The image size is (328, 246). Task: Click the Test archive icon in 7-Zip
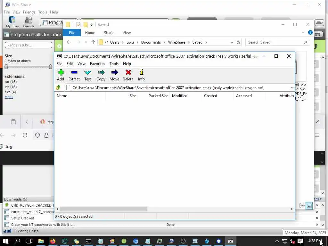click(x=88, y=72)
